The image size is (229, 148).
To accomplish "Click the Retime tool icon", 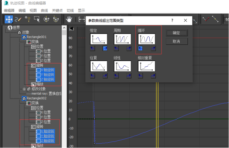I will [46, 19].
